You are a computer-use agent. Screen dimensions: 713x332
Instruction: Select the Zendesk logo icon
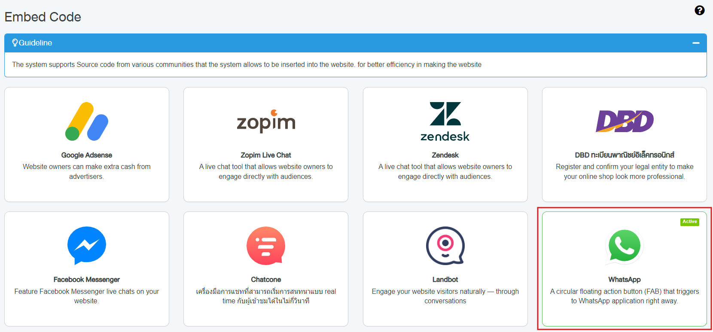tap(445, 121)
